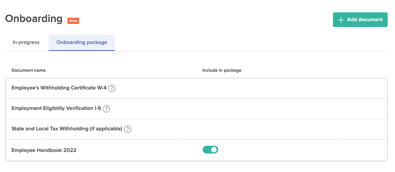Screen dimensions: 395x172
Task: Click the Add document button label
Action: pos(365,20)
